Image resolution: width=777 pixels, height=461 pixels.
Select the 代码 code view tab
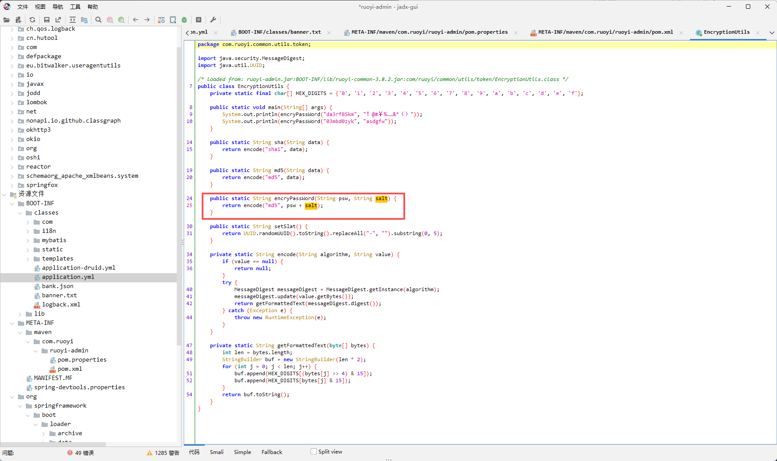[194, 452]
